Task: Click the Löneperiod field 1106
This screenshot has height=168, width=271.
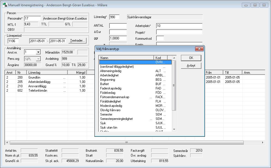Action: click(13, 41)
